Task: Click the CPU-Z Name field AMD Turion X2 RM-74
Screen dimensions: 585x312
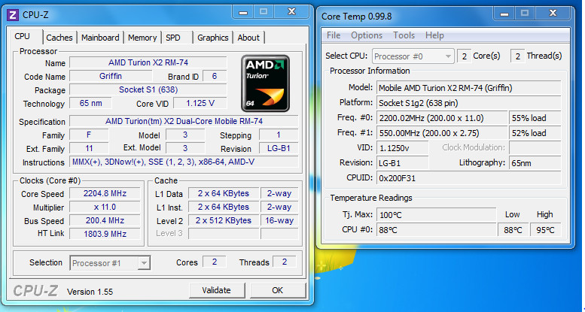Action: click(x=148, y=62)
